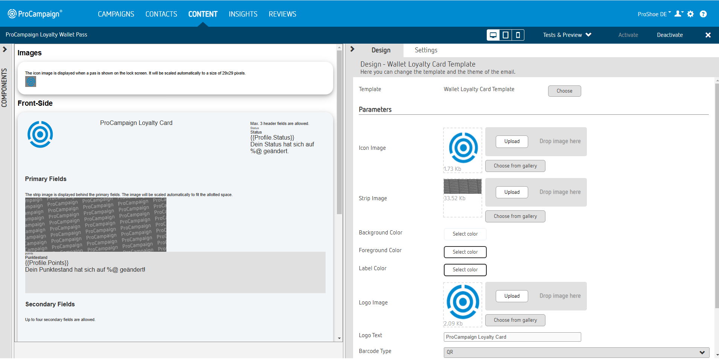Click the Icon Image thumbnail preview
Viewport: 719px width, 359px height.
463,148
